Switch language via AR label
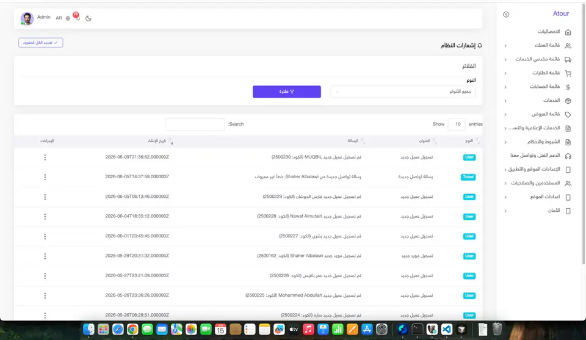The image size is (586, 340). tap(59, 18)
